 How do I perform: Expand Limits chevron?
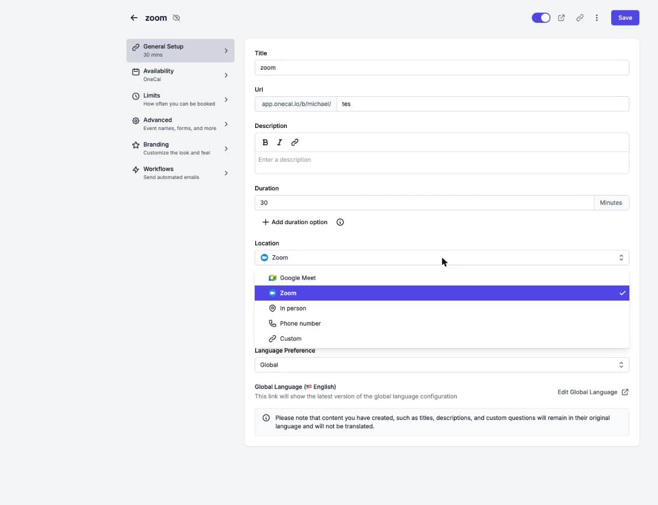226,99
